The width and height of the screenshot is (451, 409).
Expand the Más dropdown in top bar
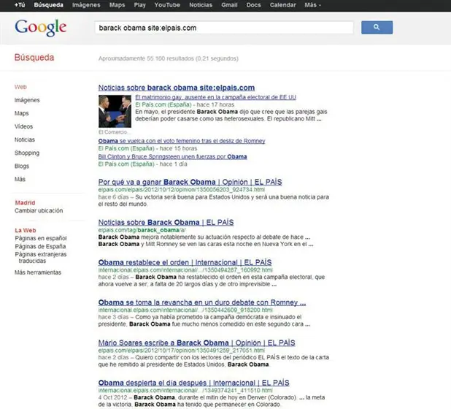tap(312, 5)
